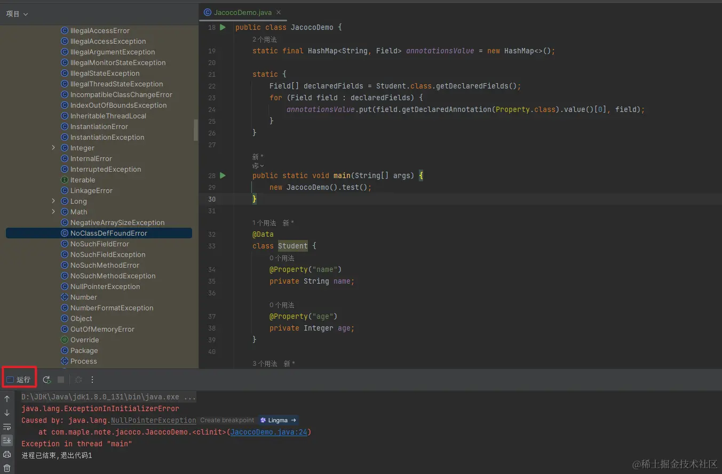Click the class icon beside OutOfMemoryError
Screen dimensions: 722x474
tap(65, 330)
